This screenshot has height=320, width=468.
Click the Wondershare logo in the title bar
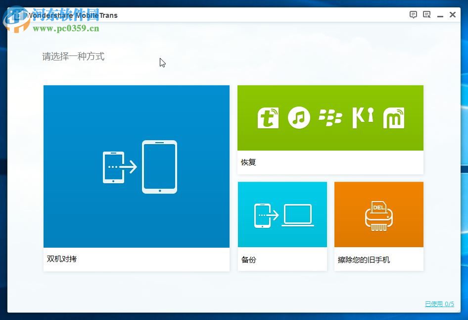tap(18, 15)
